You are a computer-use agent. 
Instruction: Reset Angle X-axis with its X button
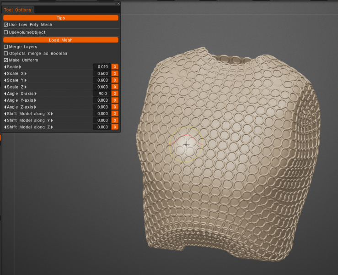(x=115, y=93)
